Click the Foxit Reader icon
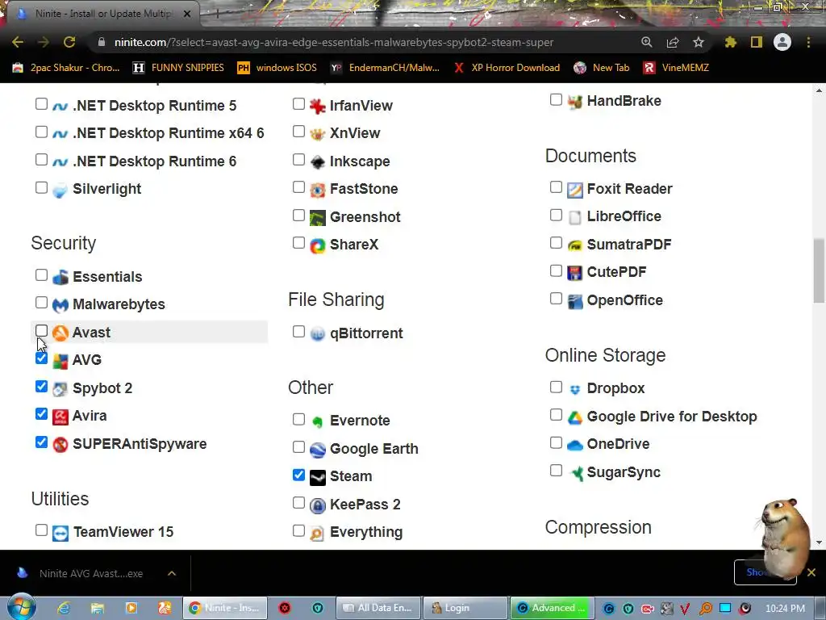Image resolution: width=826 pixels, height=620 pixels. (574, 189)
